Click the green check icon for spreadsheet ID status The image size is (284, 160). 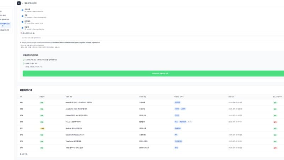pyautogui.click(x=24, y=60)
